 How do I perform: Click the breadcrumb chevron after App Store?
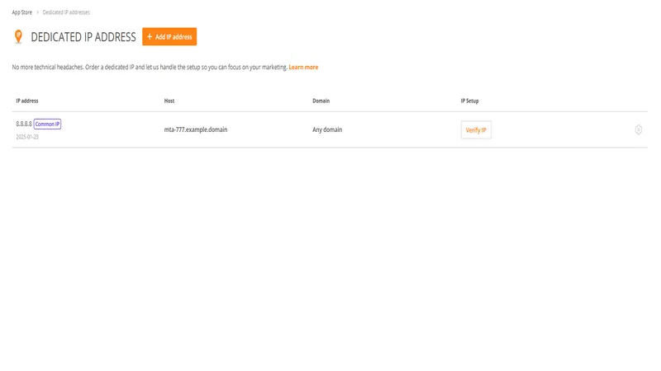point(37,12)
